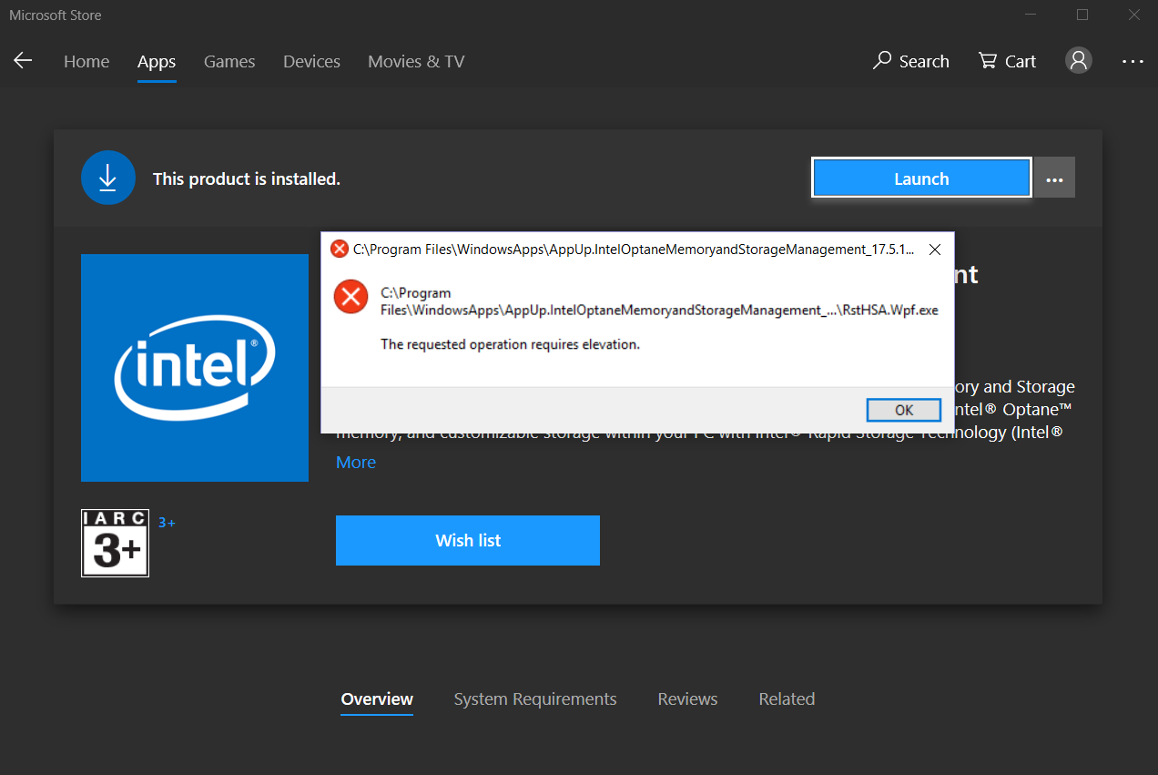Confirm the error dialog with OK
Image resolution: width=1158 pixels, height=775 pixels.
point(904,410)
